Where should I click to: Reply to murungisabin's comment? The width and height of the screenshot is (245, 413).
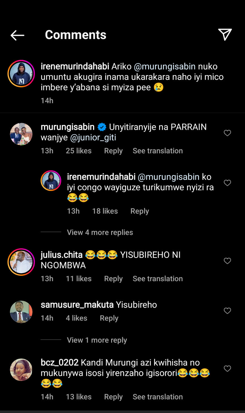pyautogui.click(x=113, y=151)
